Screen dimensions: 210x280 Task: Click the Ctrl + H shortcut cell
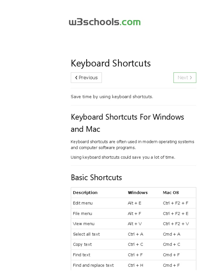(135, 265)
